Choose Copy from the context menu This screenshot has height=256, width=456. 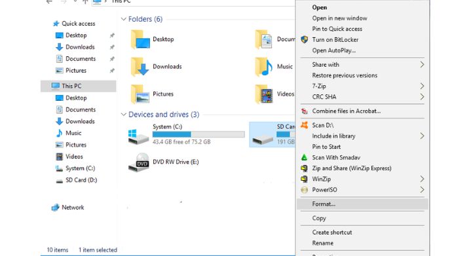coord(362,218)
